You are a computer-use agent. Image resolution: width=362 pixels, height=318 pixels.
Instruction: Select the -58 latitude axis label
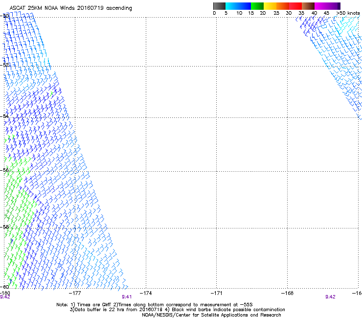[5, 227]
